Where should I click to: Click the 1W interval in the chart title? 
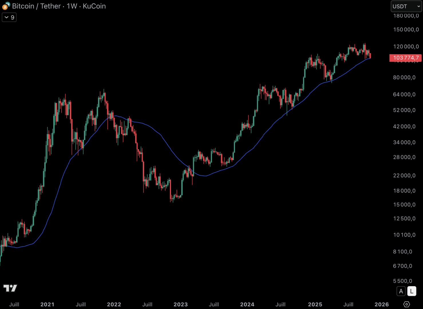[72, 6]
